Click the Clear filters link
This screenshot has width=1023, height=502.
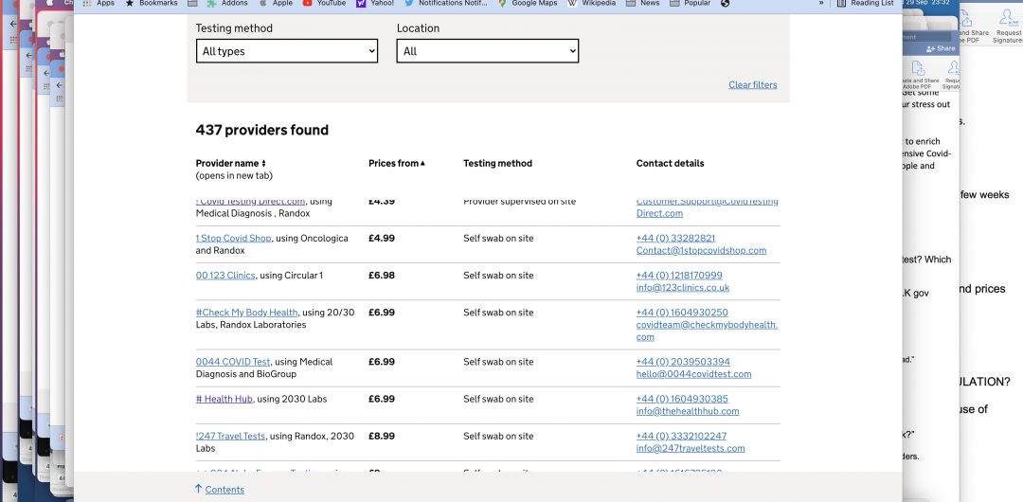(752, 85)
